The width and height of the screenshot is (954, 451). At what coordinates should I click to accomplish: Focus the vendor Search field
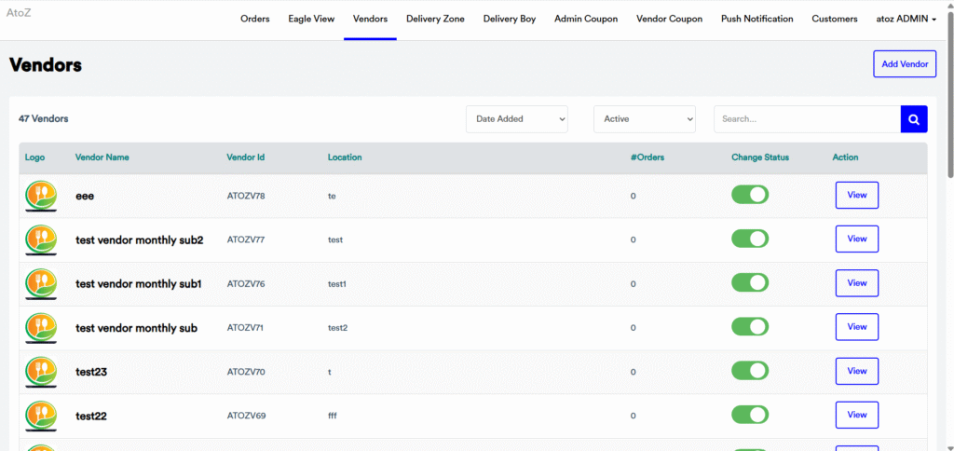click(807, 119)
